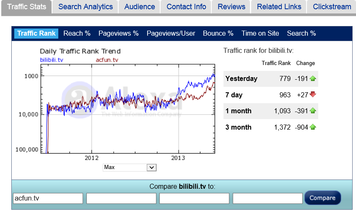Viewport: 356px width, 211px height.
Task: Click red down arrow in 7 day row
Action: click(x=313, y=94)
